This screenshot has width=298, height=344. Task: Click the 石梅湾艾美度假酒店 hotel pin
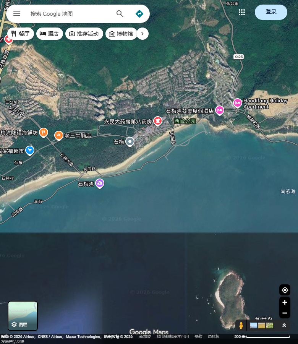pyautogui.click(x=220, y=110)
